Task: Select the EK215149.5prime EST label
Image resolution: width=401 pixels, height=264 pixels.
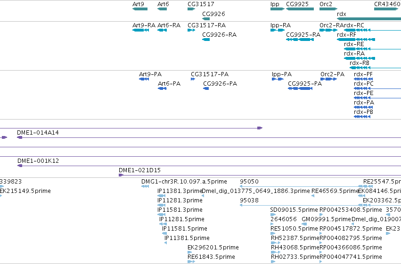Action: pyautogui.click(x=25, y=191)
